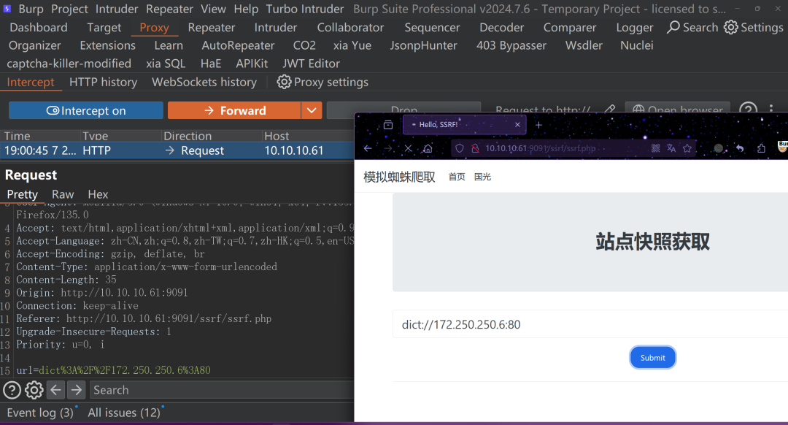Image resolution: width=788 pixels, height=425 pixels.
Task: Open the Turbo Intruder menu
Action: click(x=304, y=9)
